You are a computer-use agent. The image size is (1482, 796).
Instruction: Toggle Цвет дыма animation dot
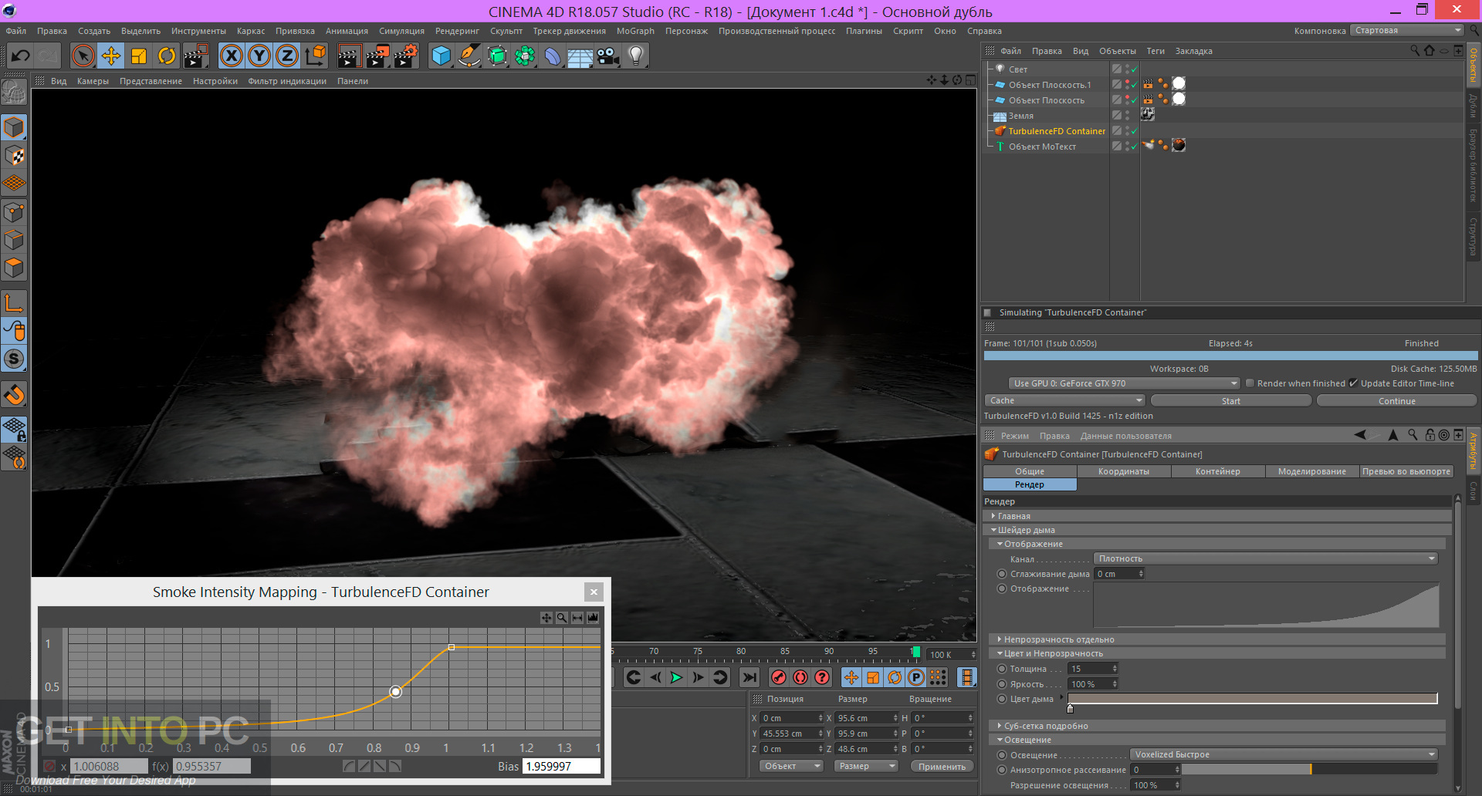coord(1002,699)
